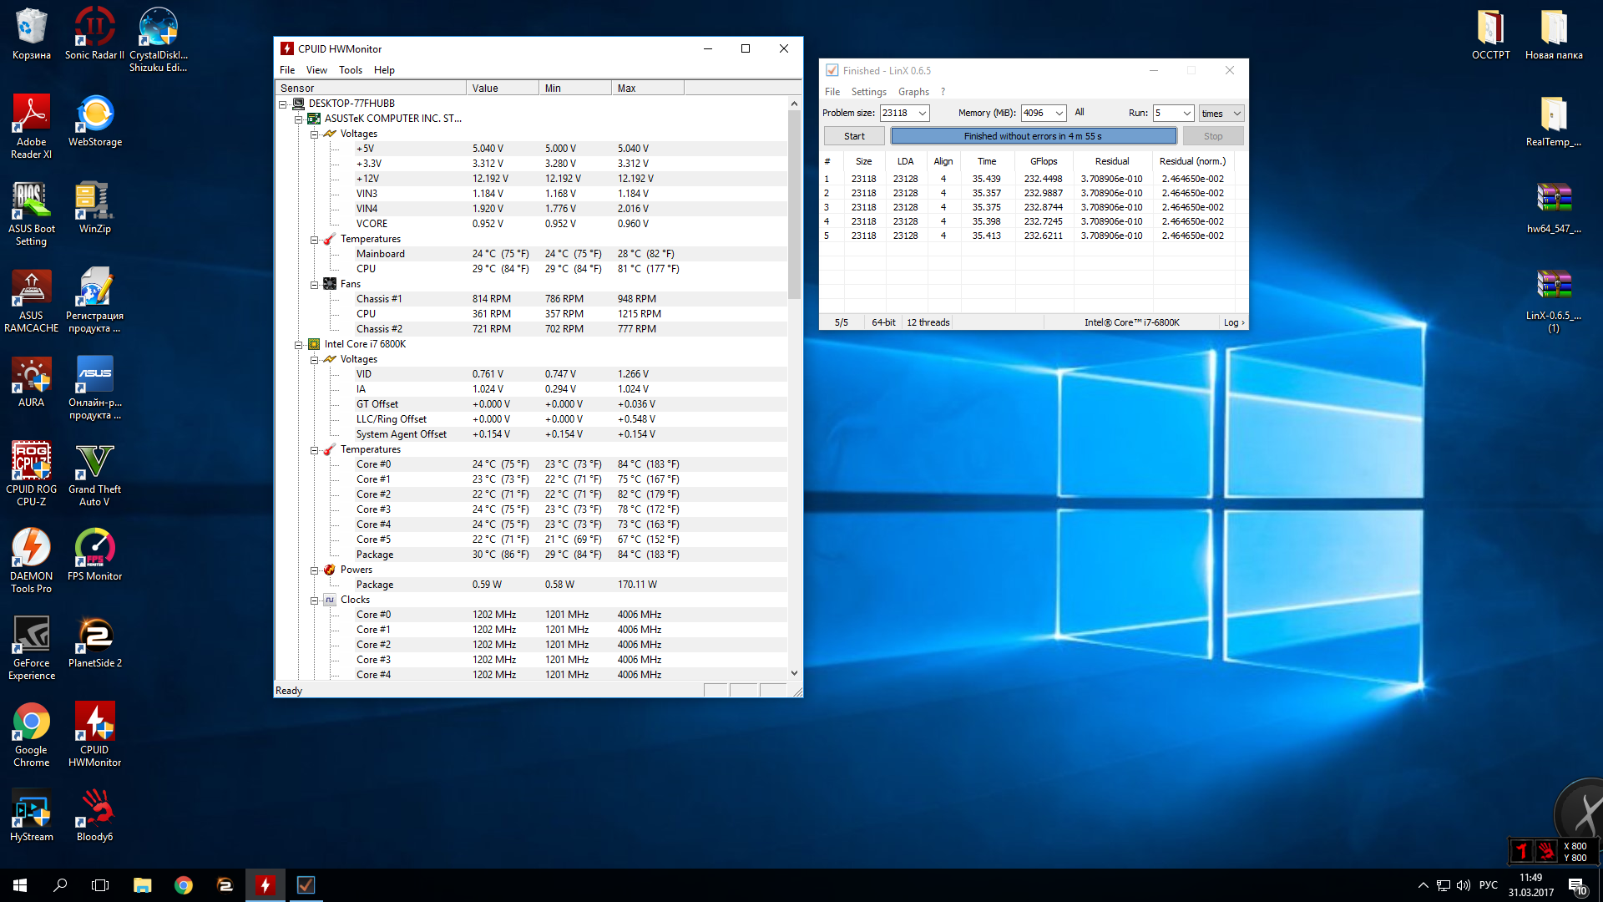Open the AURA desktop icon
This screenshot has height=902, width=1603.
tap(32, 375)
